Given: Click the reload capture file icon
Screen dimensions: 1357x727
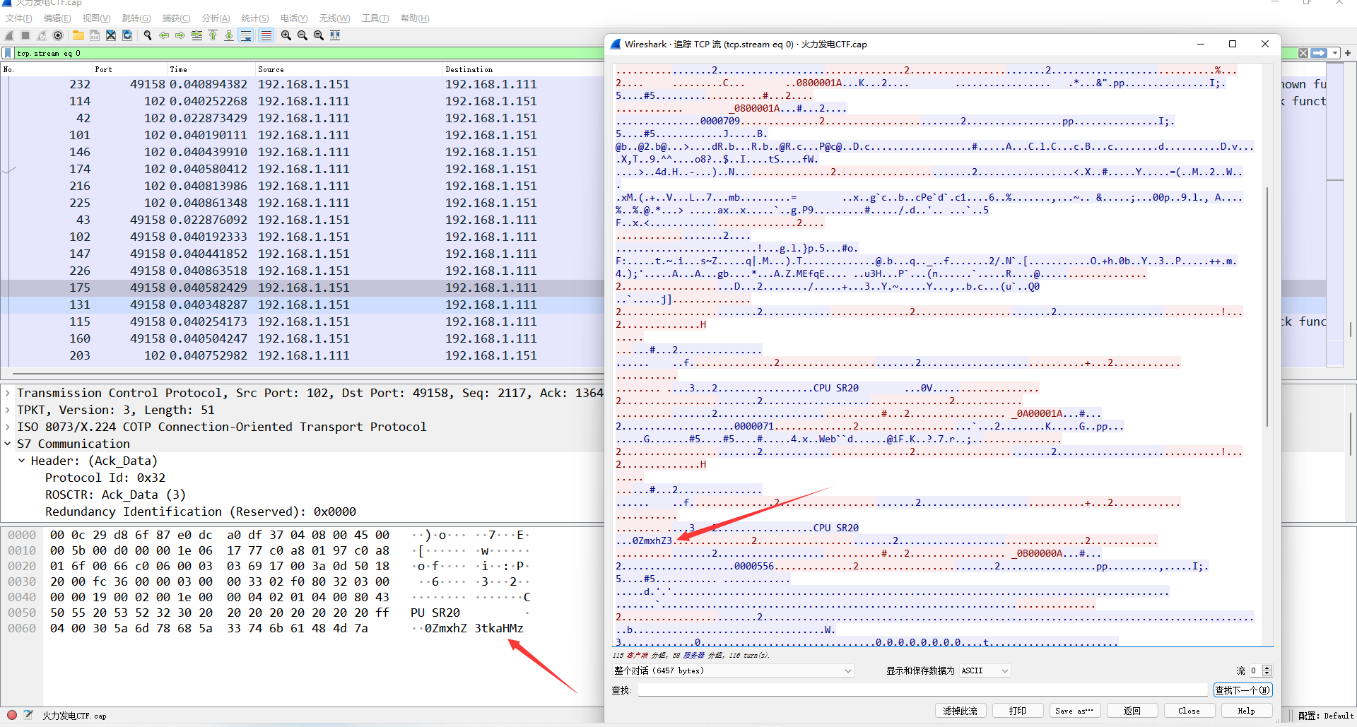Looking at the screenshot, I should pos(127,35).
